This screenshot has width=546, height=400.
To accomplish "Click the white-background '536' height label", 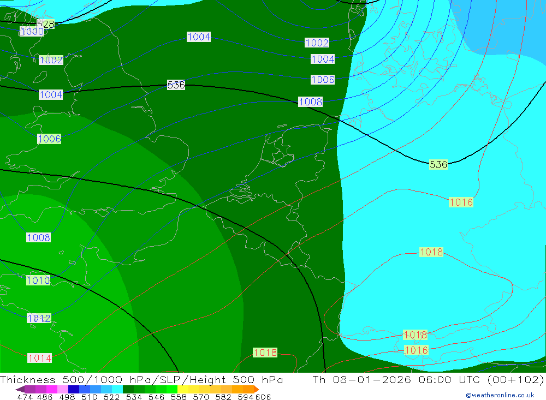I will coord(176,85).
